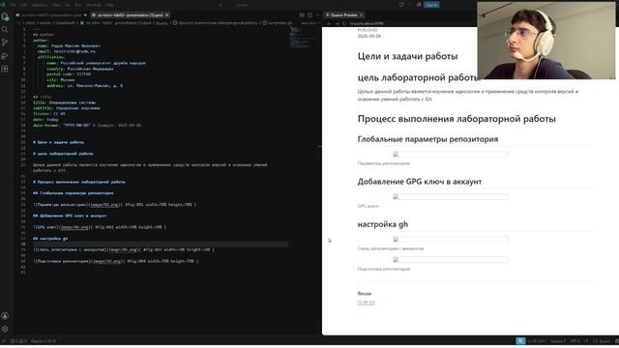
Task: Click the 'date: today' line in editor
Action: tap(45, 119)
